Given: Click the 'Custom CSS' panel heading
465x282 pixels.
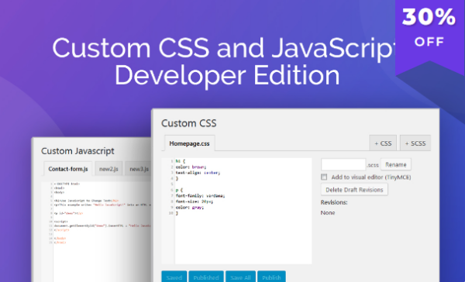Looking at the screenshot, I should tap(189, 123).
